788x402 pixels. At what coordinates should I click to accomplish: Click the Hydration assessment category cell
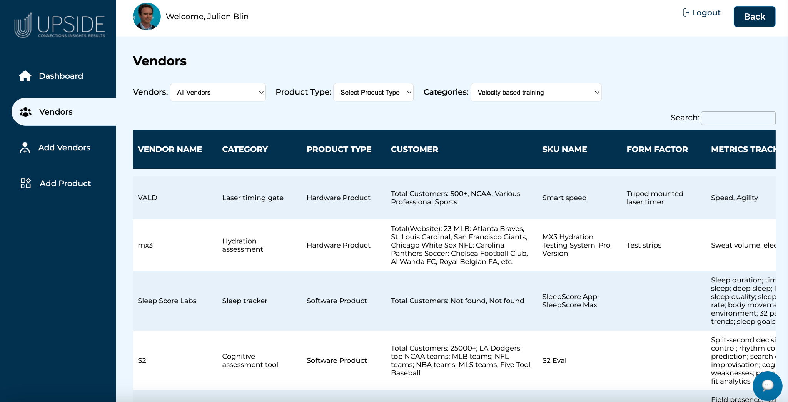click(x=242, y=245)
